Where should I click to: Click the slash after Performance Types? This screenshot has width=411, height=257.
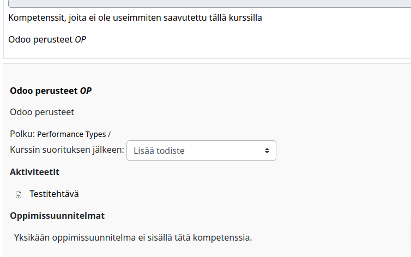coord(110,134)
